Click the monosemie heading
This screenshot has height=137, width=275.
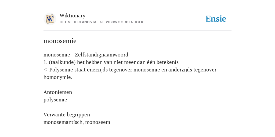click(x=60, y=41)
